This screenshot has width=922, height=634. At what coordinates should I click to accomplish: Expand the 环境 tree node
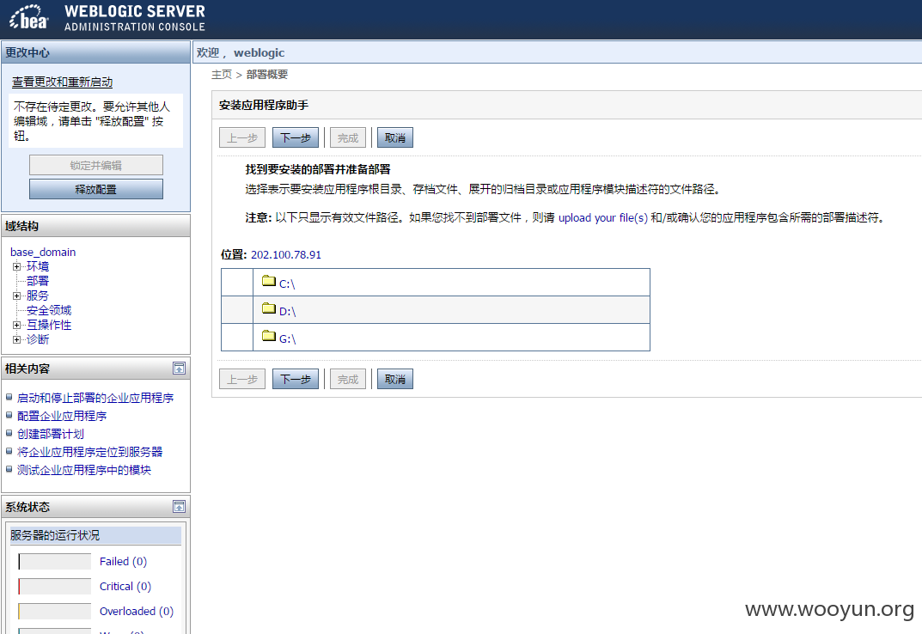[x=16, y=266]
